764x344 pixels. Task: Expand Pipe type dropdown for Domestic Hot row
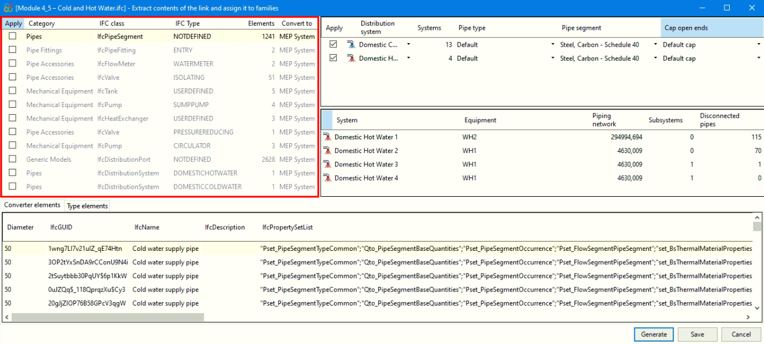click(x=552, y=58)
